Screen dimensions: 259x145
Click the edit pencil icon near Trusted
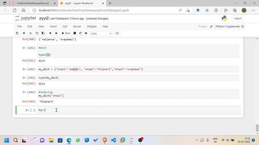point(211,27)
